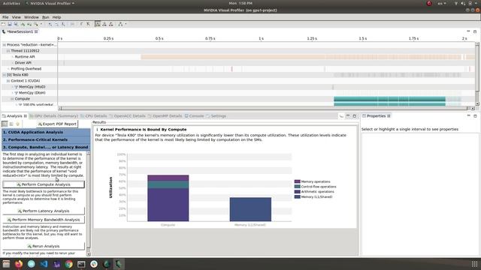Click the filter icon next to MemCpy (HtoD)
Image resolution: width=481 pixels, height=270 pixels.
(x=17, y=87)
